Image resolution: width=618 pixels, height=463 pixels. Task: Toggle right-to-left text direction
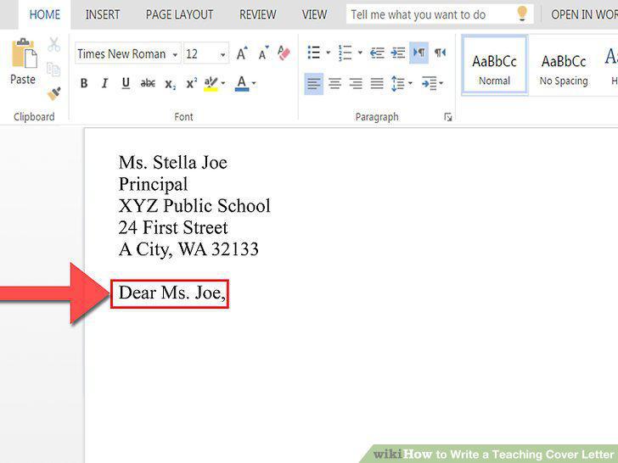[x=440, y=53]
